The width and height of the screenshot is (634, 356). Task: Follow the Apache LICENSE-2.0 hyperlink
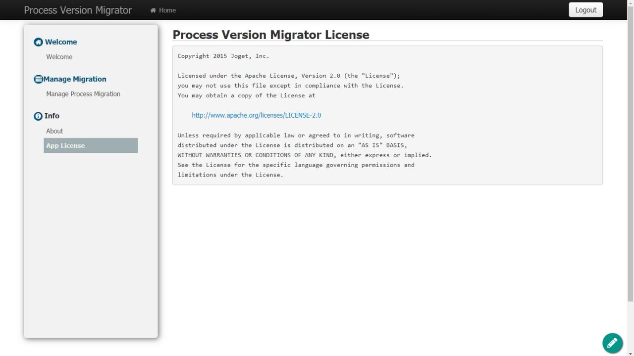click(x=256, y=115)
